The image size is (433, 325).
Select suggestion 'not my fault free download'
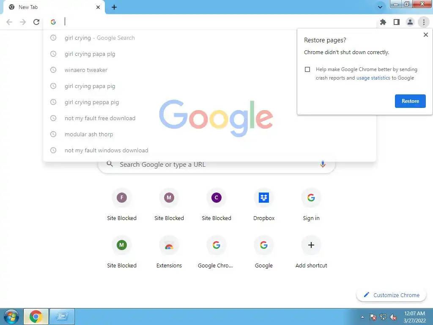[x=210, y=118]
